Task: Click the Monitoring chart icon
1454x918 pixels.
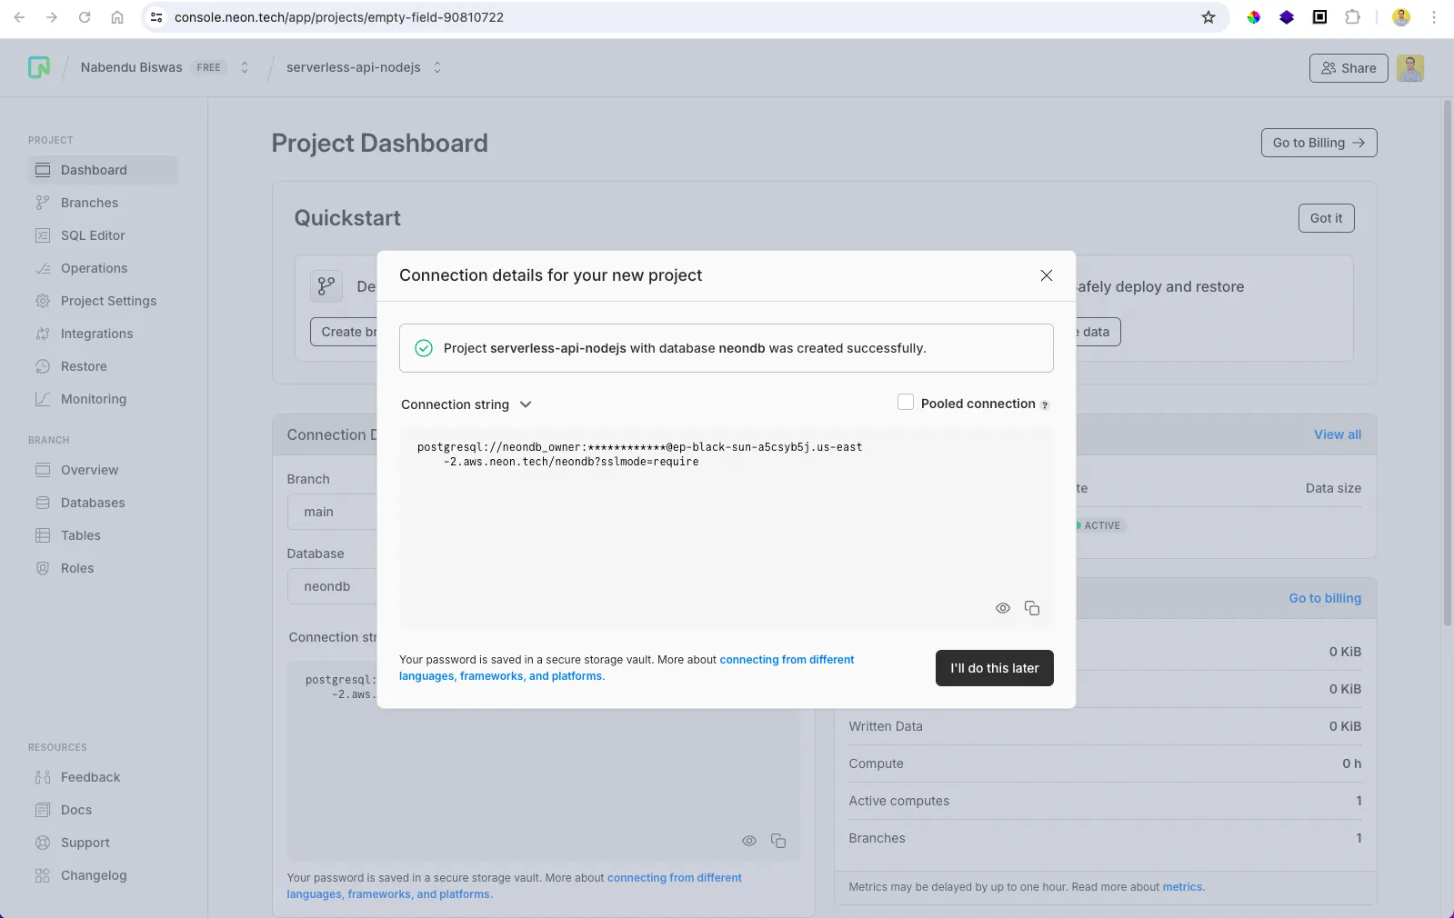Action: coord(43,399)
